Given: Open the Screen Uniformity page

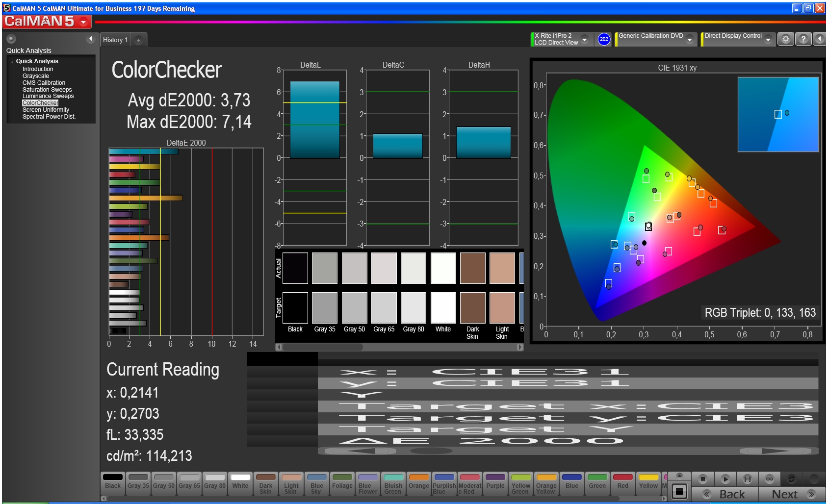Looking at the screenshot, I should click(x=46, y=110).
